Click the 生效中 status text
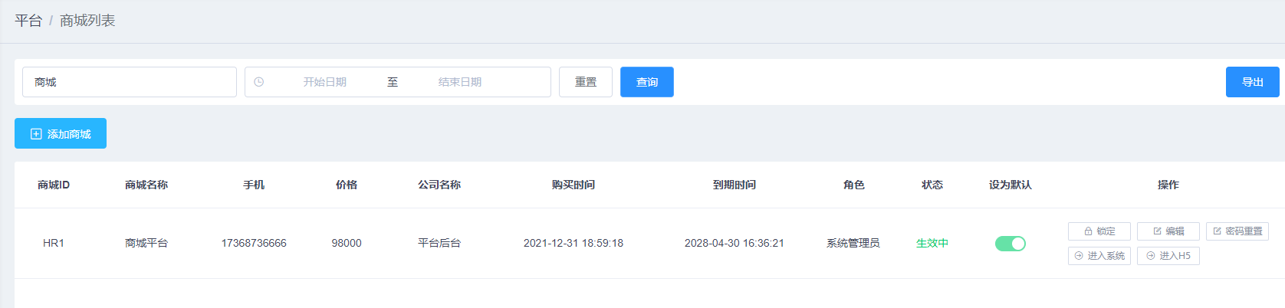This screenshot has height=308, width=1285. click(x=932, y=244)
